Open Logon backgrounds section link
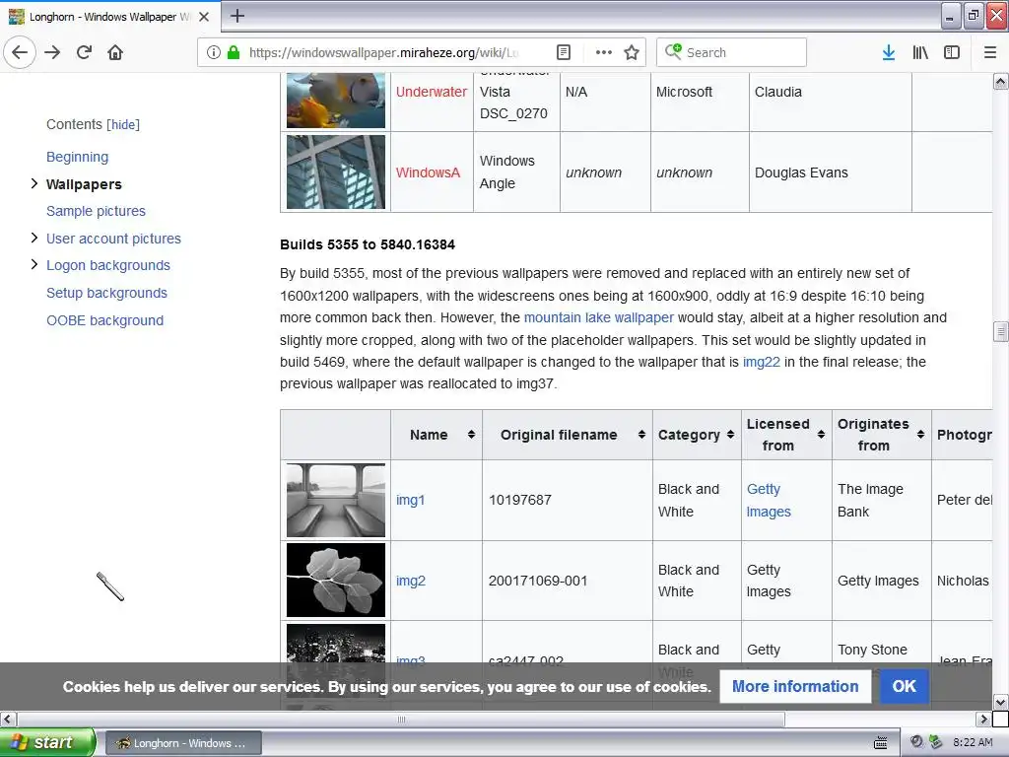Image resolution: width=1009 pixels, height=757 pixels. (x=108, y=265)
